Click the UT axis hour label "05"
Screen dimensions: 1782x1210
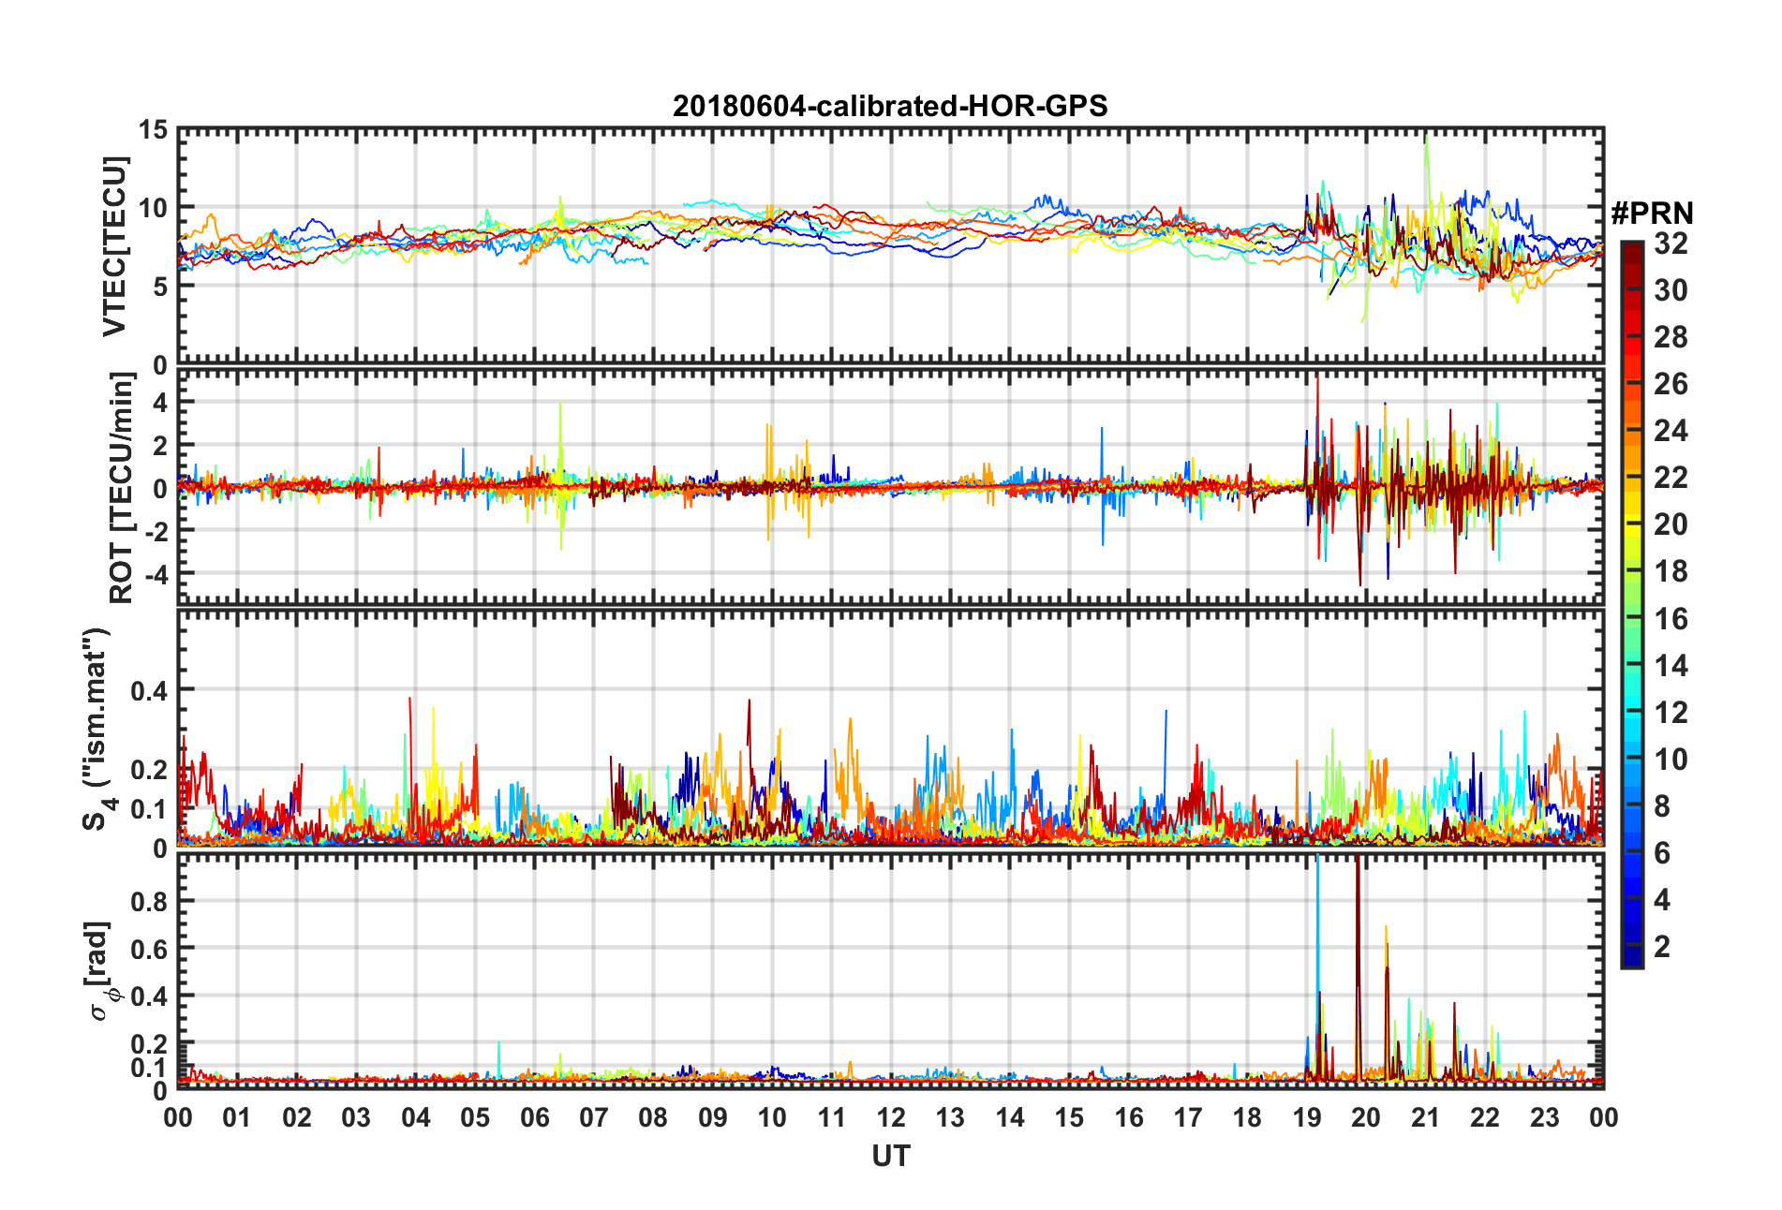[x=475, y=1117]
